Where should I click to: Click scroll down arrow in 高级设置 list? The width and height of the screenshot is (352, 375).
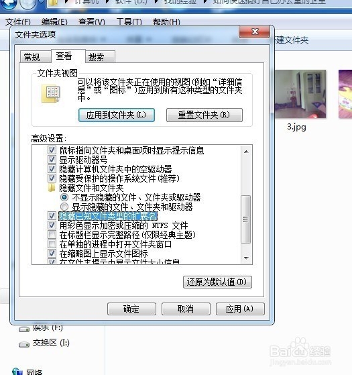pos(246,258)
